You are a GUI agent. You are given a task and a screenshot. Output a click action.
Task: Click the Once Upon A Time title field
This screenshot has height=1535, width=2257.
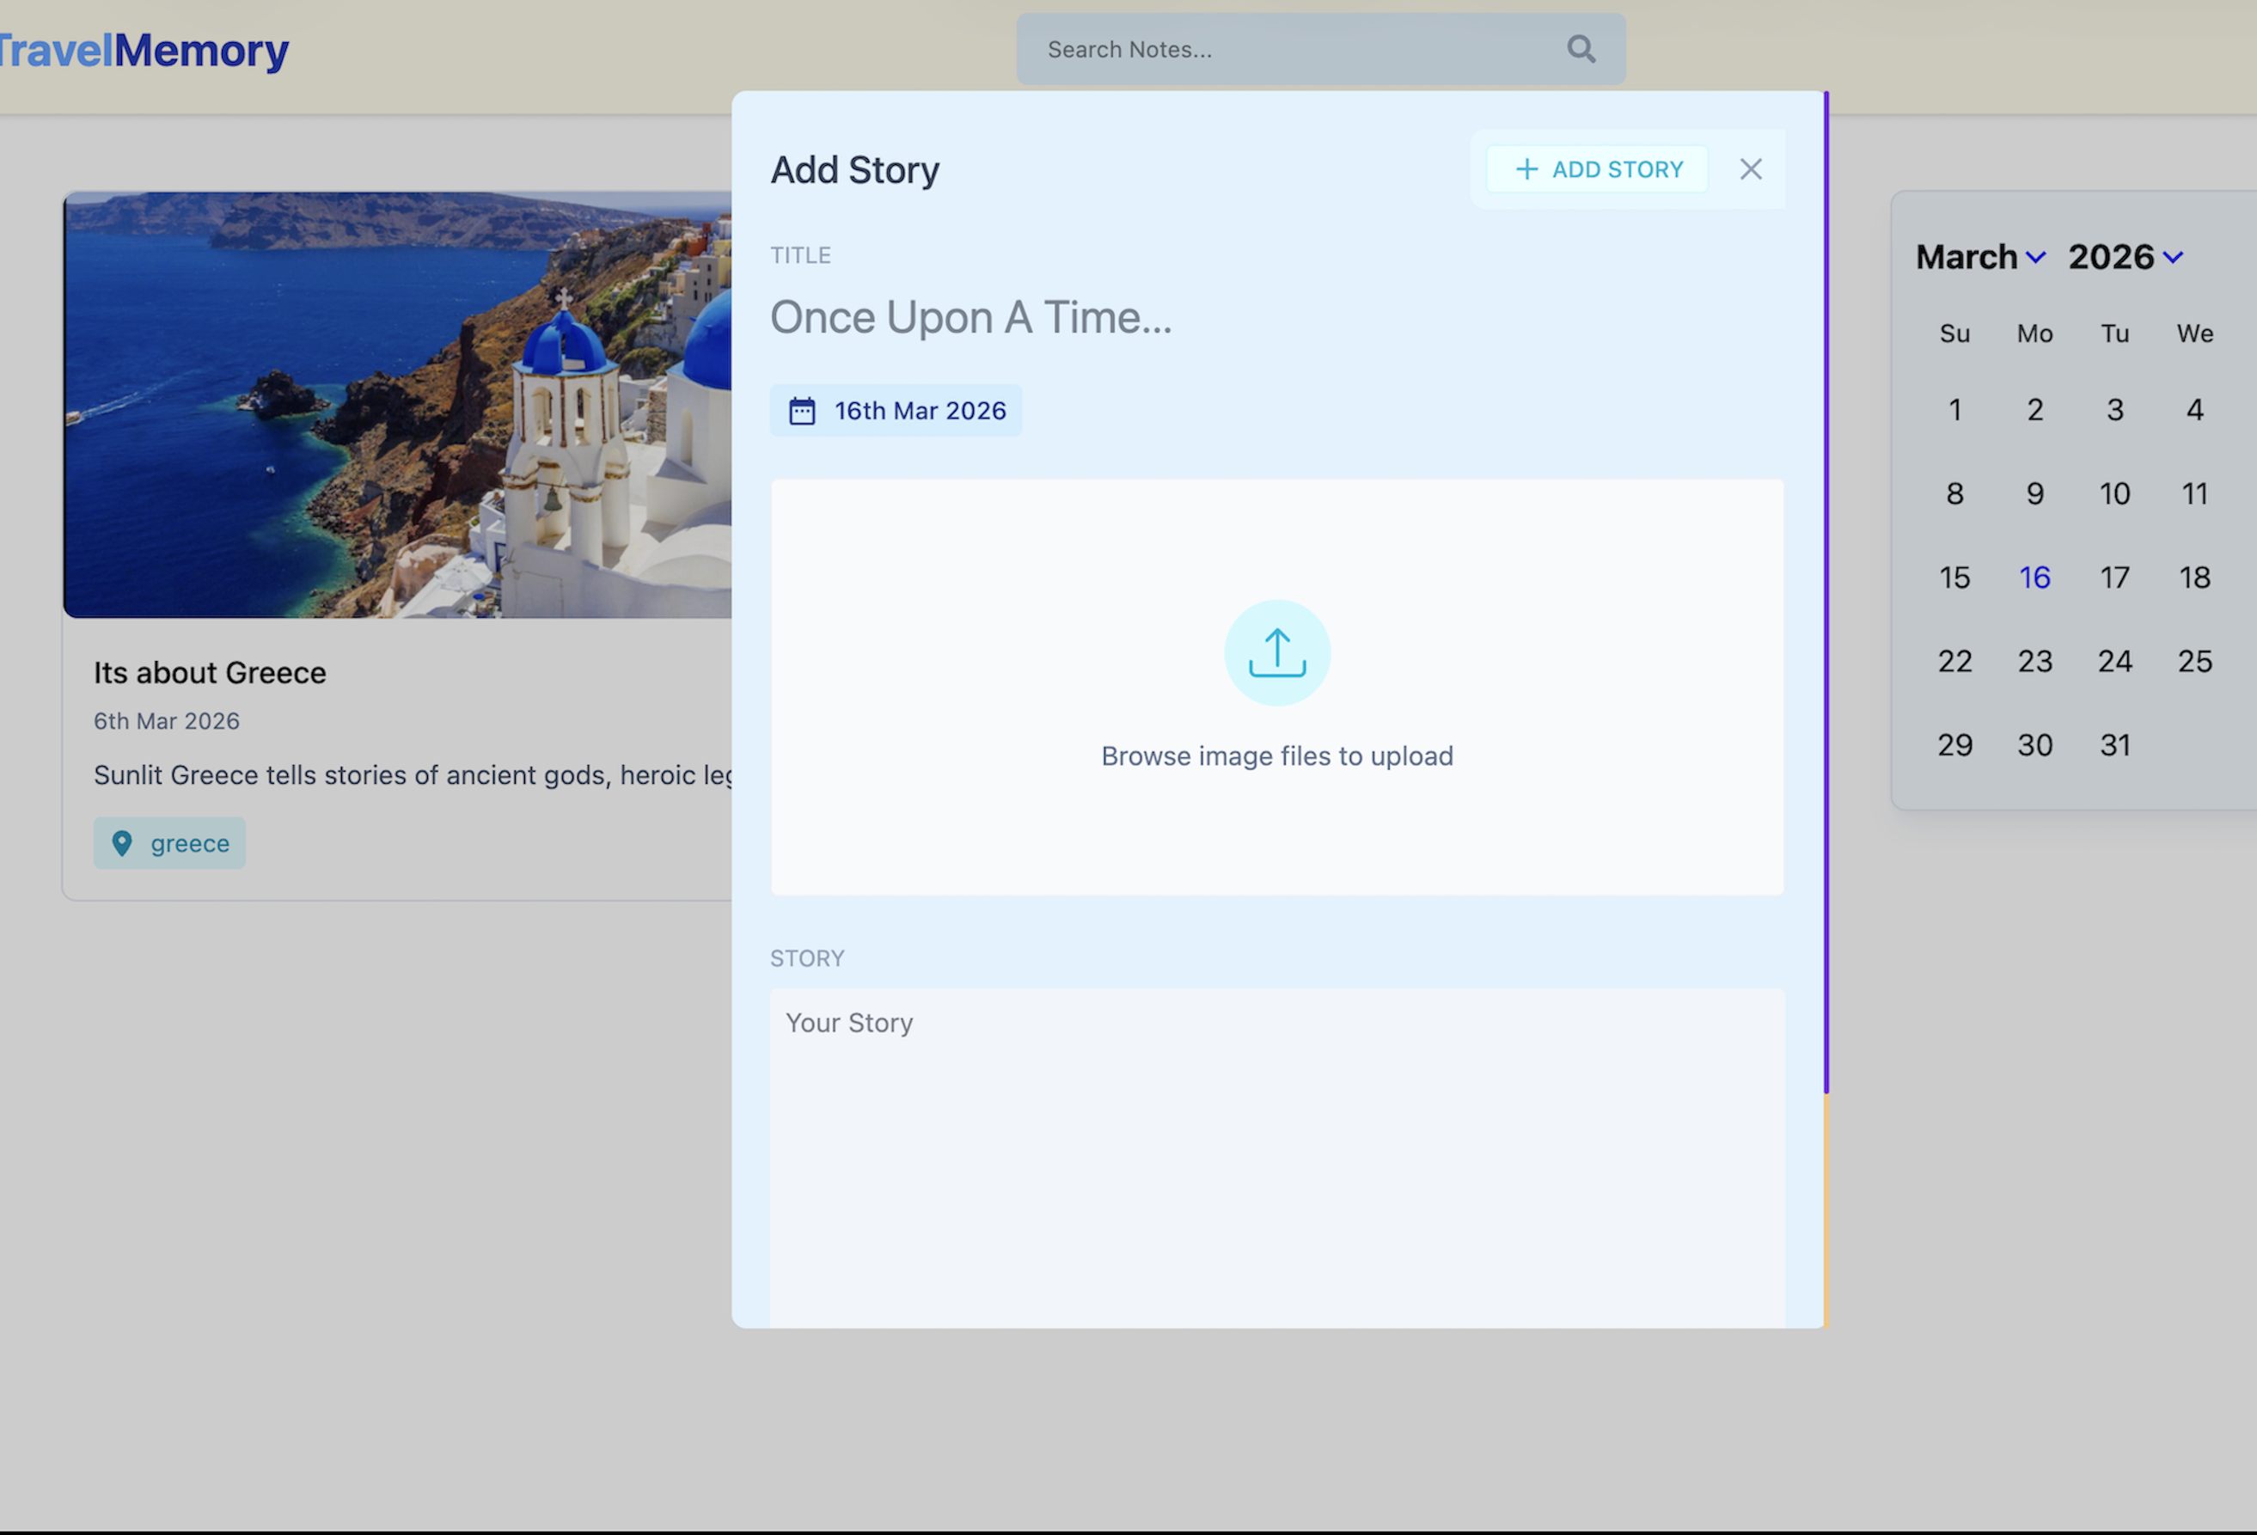click(x=1277, y=317)
